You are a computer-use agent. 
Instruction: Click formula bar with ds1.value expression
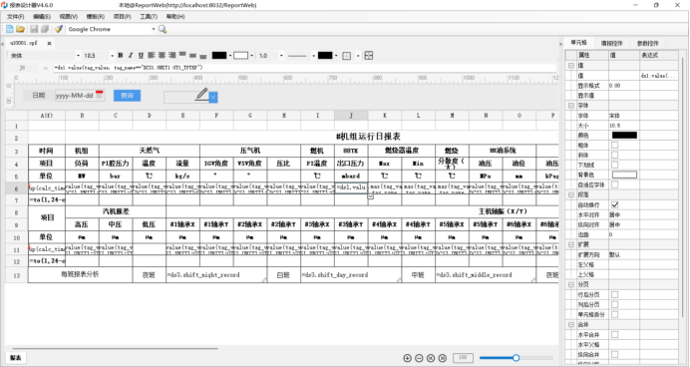point(304,68)
